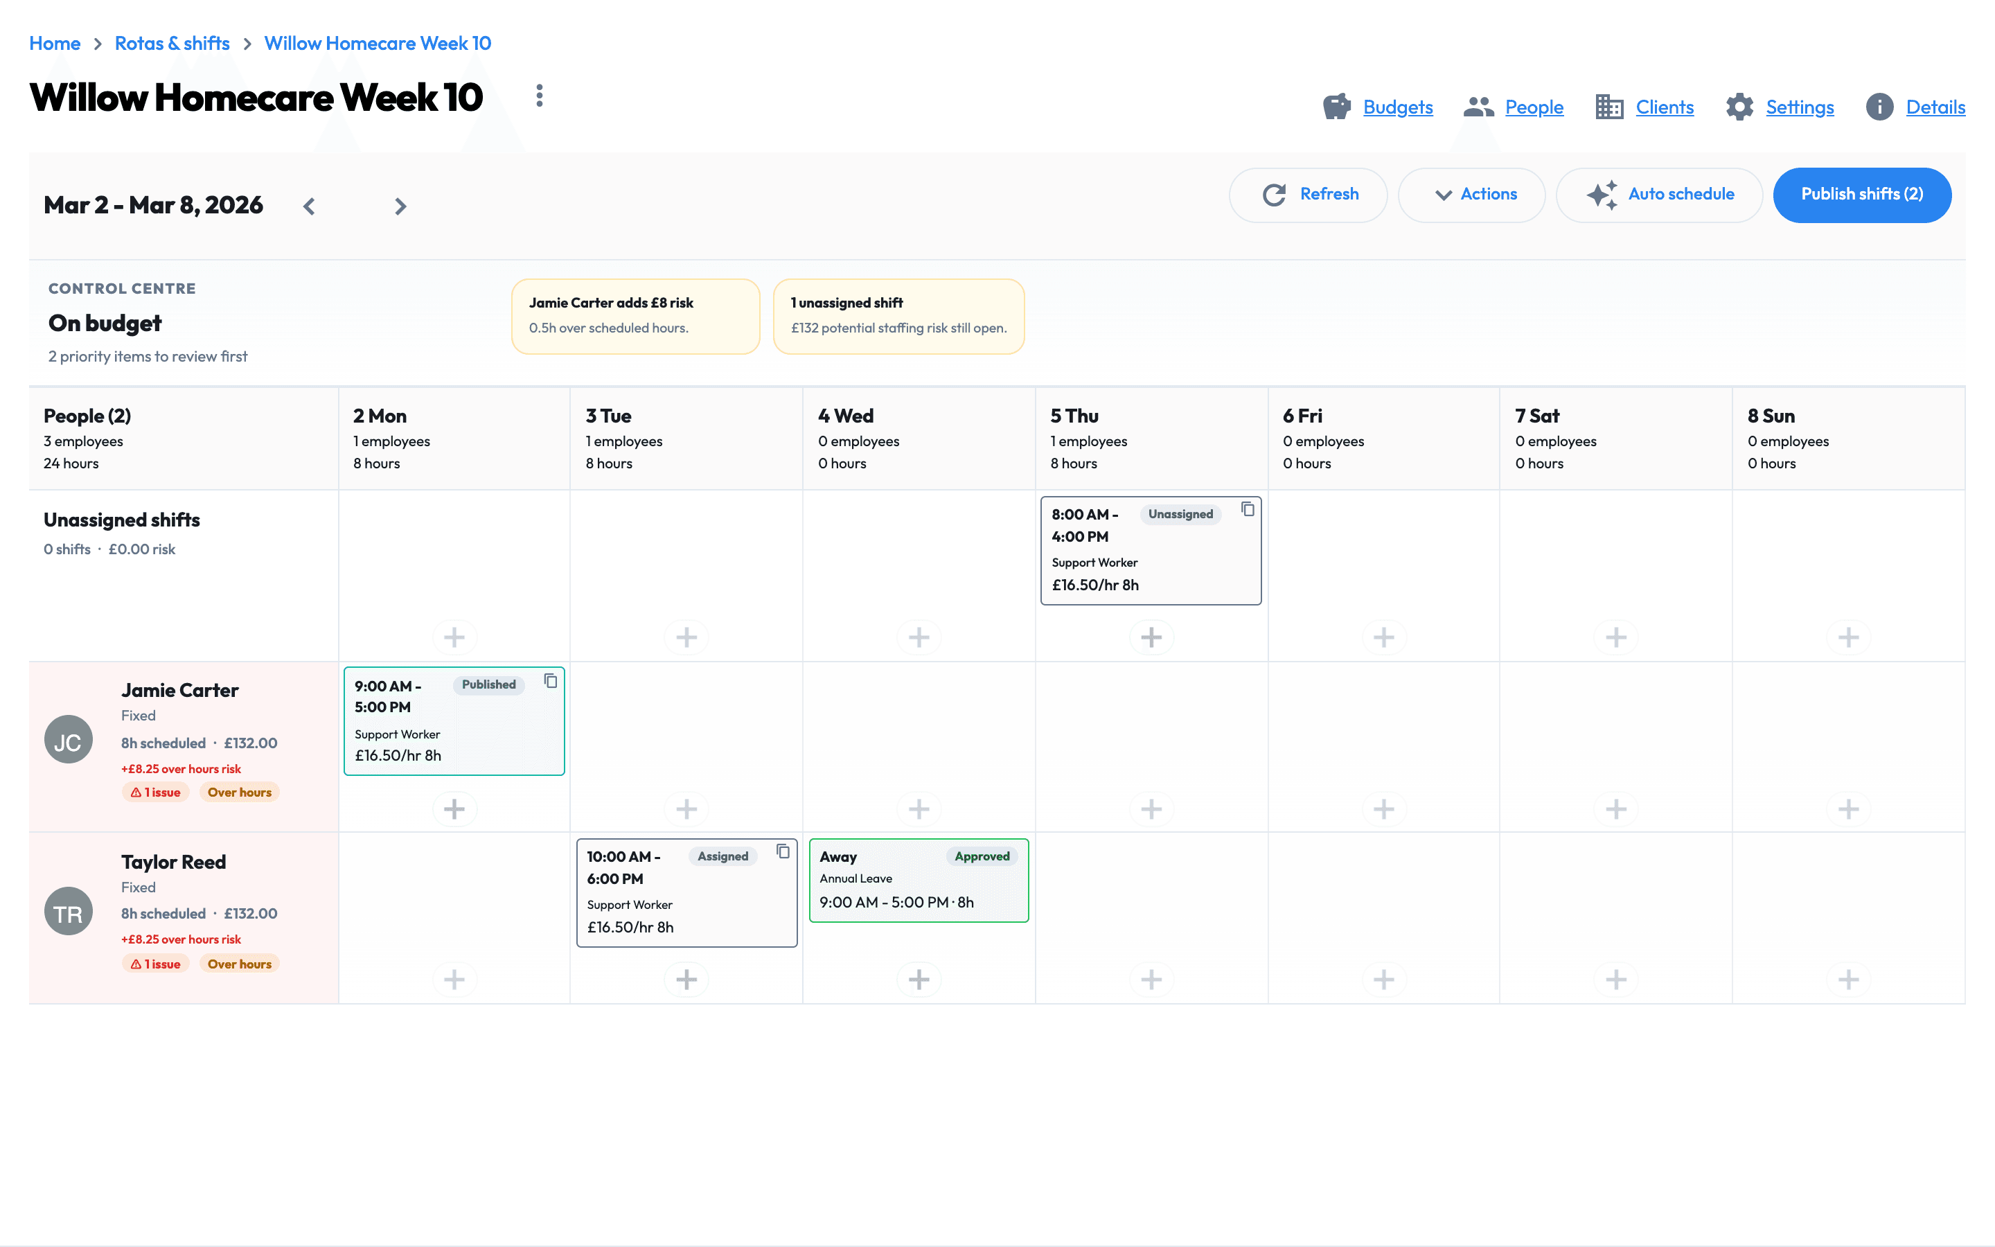Open the unassigned 8:00 AM - 4:00 PM shift

(x=1151, y=550)
